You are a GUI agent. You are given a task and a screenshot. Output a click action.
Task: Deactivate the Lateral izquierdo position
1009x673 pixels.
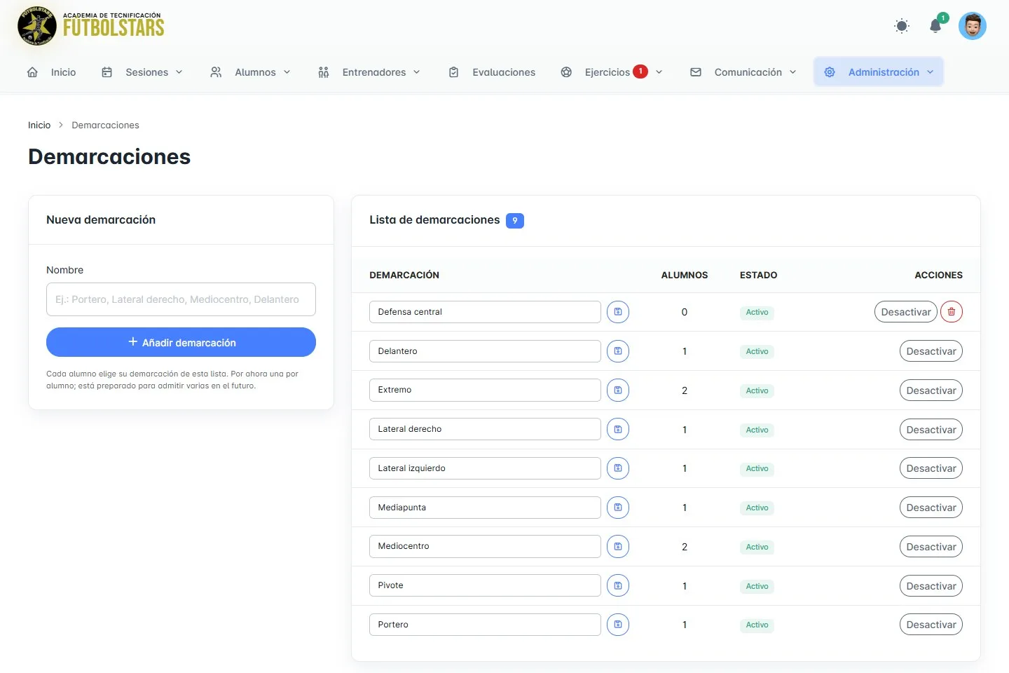(931, 468)
